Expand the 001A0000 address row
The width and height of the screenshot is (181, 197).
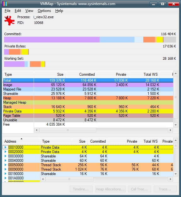[5, 178]
